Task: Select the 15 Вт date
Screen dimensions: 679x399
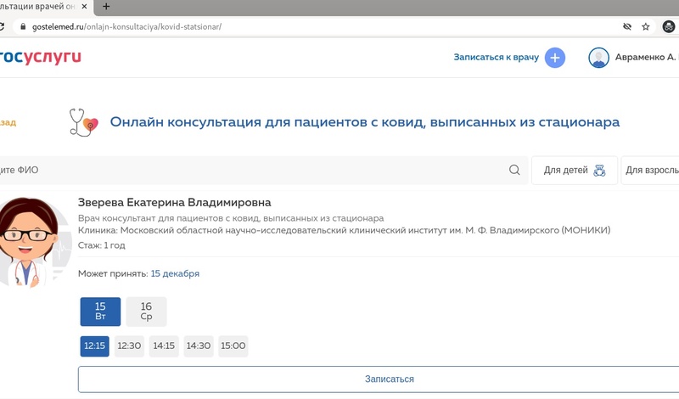Action: [x=100, y=312]
